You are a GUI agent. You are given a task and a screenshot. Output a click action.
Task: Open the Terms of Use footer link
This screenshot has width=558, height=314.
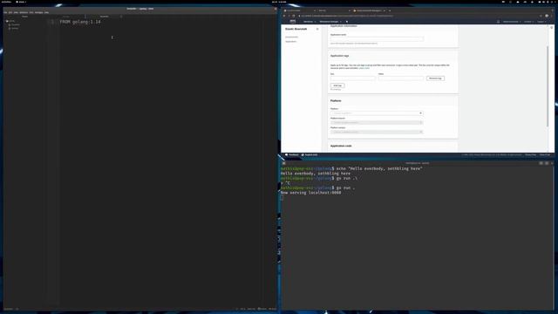(544, 155)
